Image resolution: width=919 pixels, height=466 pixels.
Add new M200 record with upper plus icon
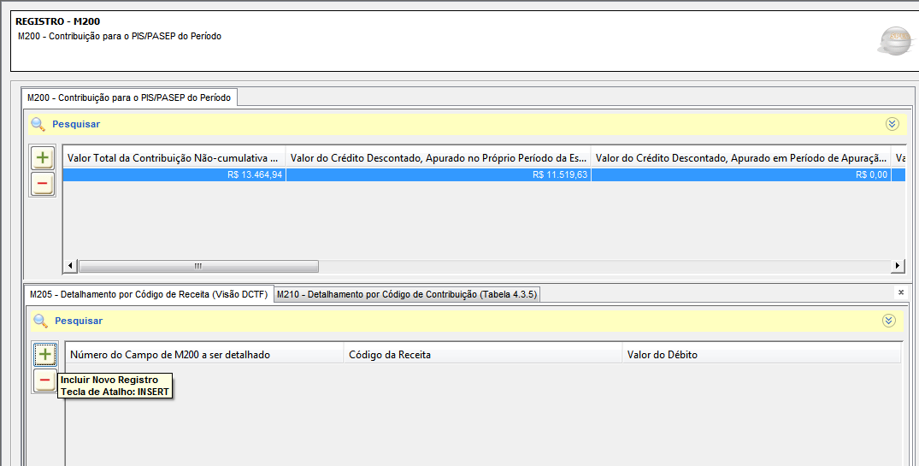pyautogui.click(x=42, y=157)
